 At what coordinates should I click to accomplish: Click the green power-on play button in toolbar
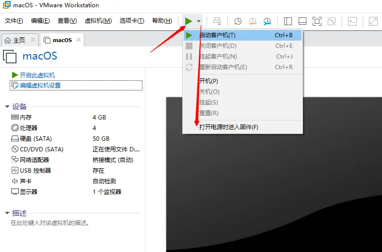click(188, 21)
